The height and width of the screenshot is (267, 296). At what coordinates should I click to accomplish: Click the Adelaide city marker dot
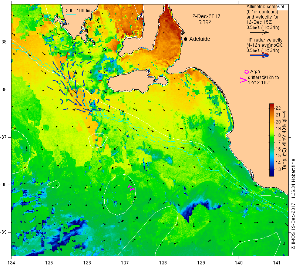(x=186, y=39)
